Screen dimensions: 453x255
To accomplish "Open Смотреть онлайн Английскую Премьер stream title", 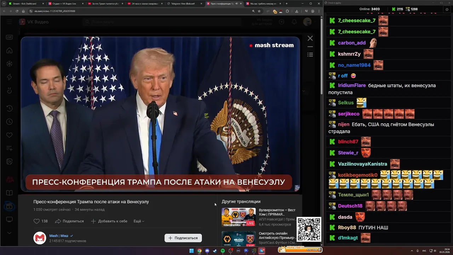I will coord(277,236).
